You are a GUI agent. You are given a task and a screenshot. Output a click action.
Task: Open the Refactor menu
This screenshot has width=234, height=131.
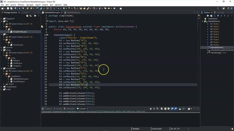pos(21,5)
